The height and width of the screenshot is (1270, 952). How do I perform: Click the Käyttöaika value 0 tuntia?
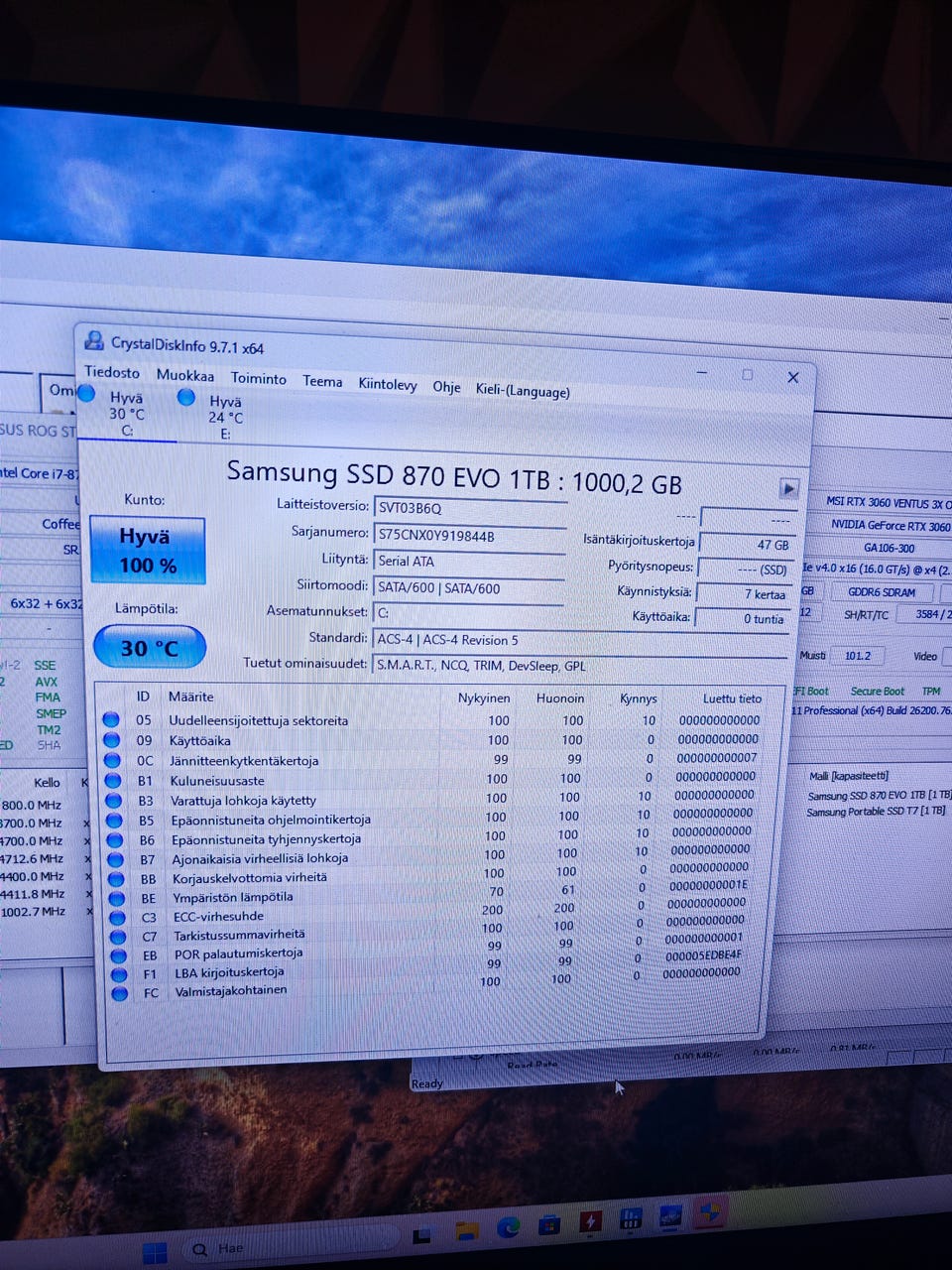tap(741, 618)
